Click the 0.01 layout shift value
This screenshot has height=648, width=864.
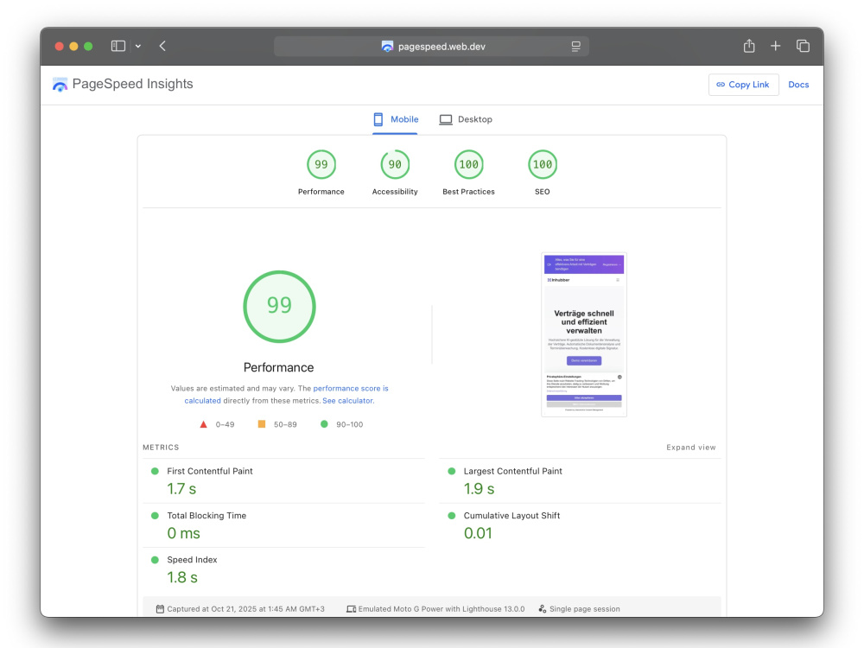[478, 533]
